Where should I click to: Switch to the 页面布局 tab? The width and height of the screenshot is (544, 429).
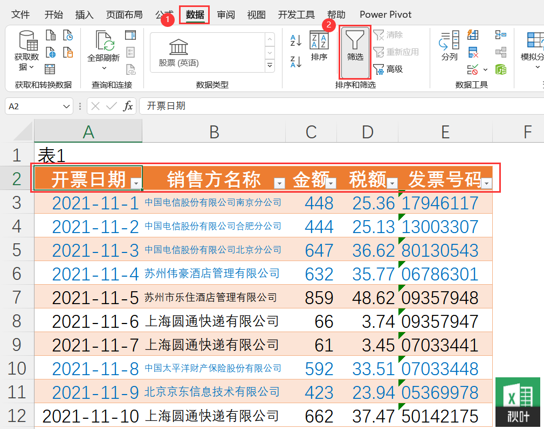click(124, 15)
